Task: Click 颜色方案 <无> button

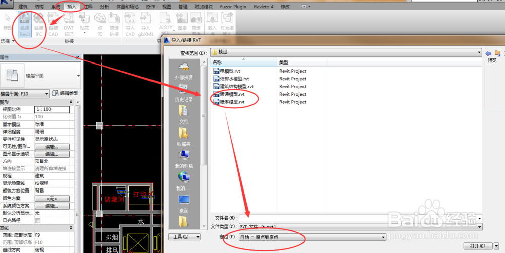Action: 52,199
